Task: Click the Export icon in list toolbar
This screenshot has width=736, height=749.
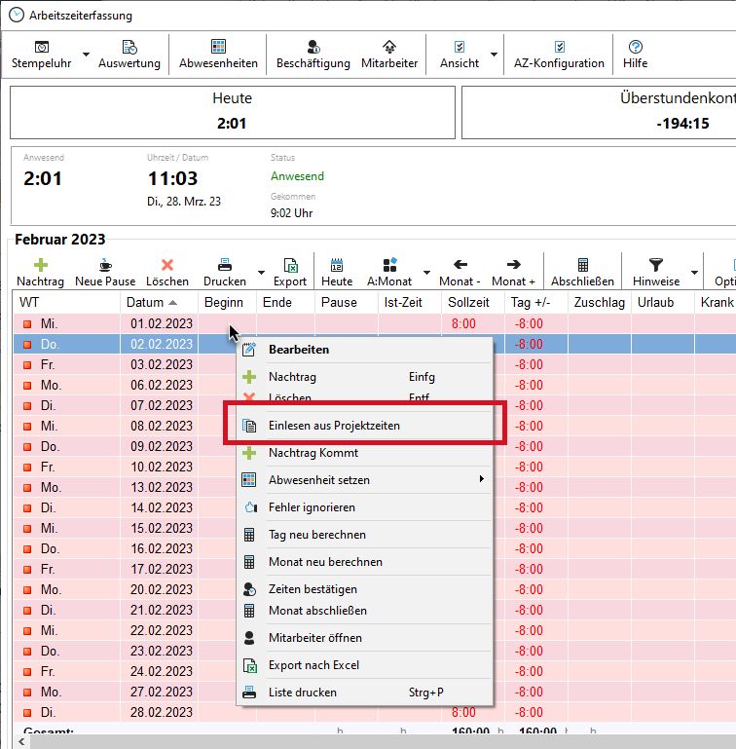Action: click(289, 272)
